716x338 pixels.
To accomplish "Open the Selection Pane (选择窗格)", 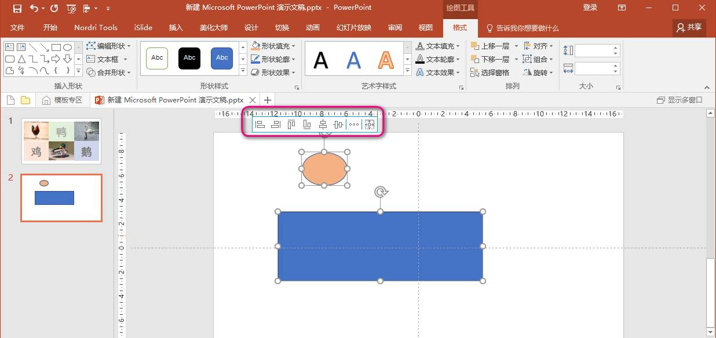I will click(490, 72).
